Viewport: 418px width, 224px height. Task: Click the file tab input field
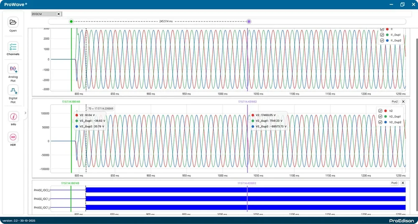click(x=236, y=14)
